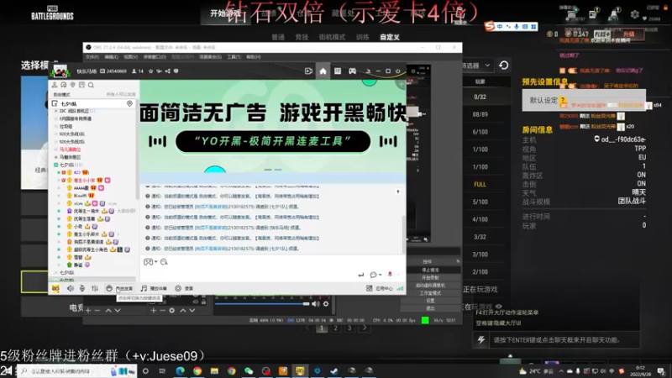Open the OBS audio mixer gear settings

(x=326, y=304)
